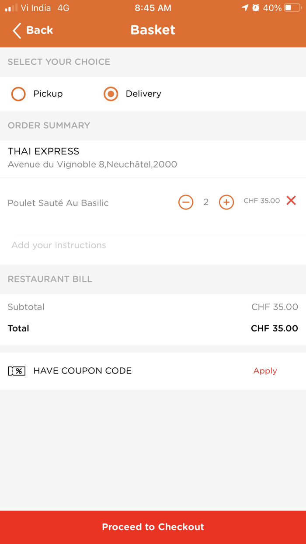Tap the back chevron arrow icon
Image resolution: width=306 pixels, height=544 pixels.
[x=17, y=31]
